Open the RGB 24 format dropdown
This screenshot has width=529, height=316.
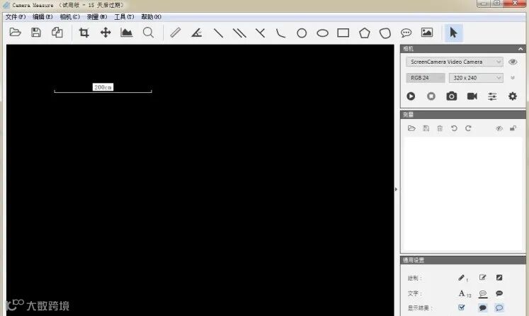coord(426,78)
